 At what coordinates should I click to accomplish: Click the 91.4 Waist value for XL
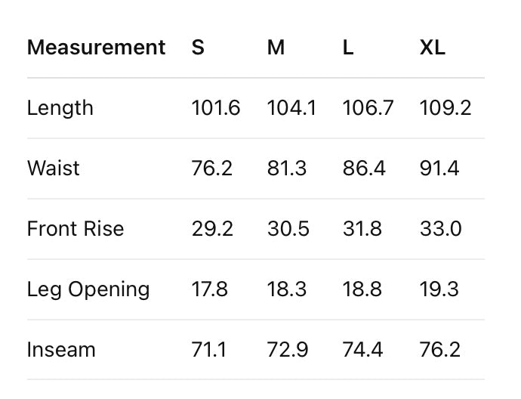(439, 169)
